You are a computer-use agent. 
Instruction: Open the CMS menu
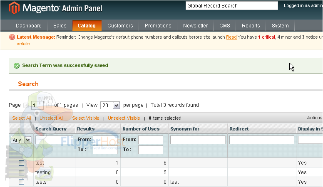[225, 26]
